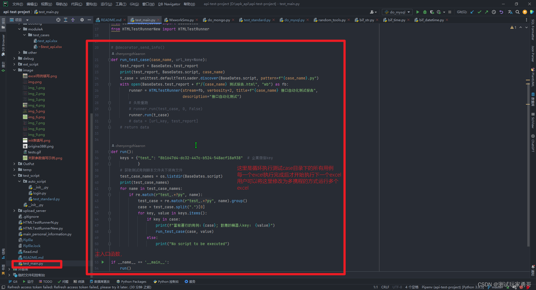Open the 运行 (Run) tool window
Screen dimensions: 536x290
point(28,282)
